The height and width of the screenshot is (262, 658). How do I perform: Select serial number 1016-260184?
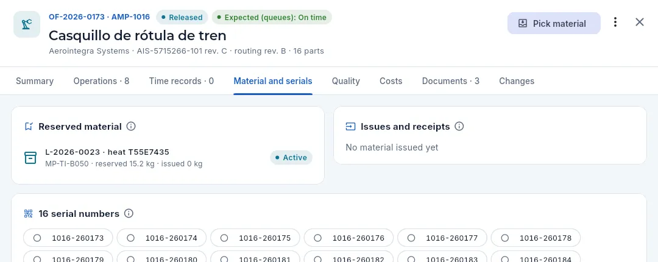pyautogui.click(x=536, y=257)
